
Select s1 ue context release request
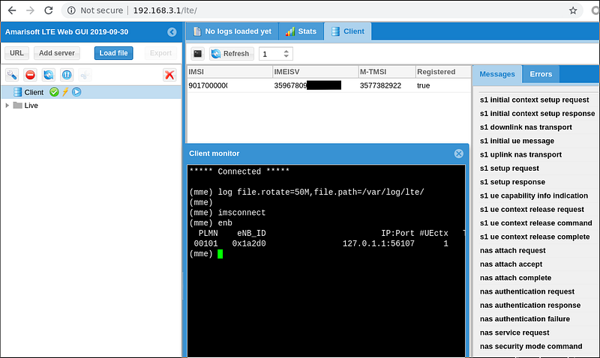pos(532,210)
